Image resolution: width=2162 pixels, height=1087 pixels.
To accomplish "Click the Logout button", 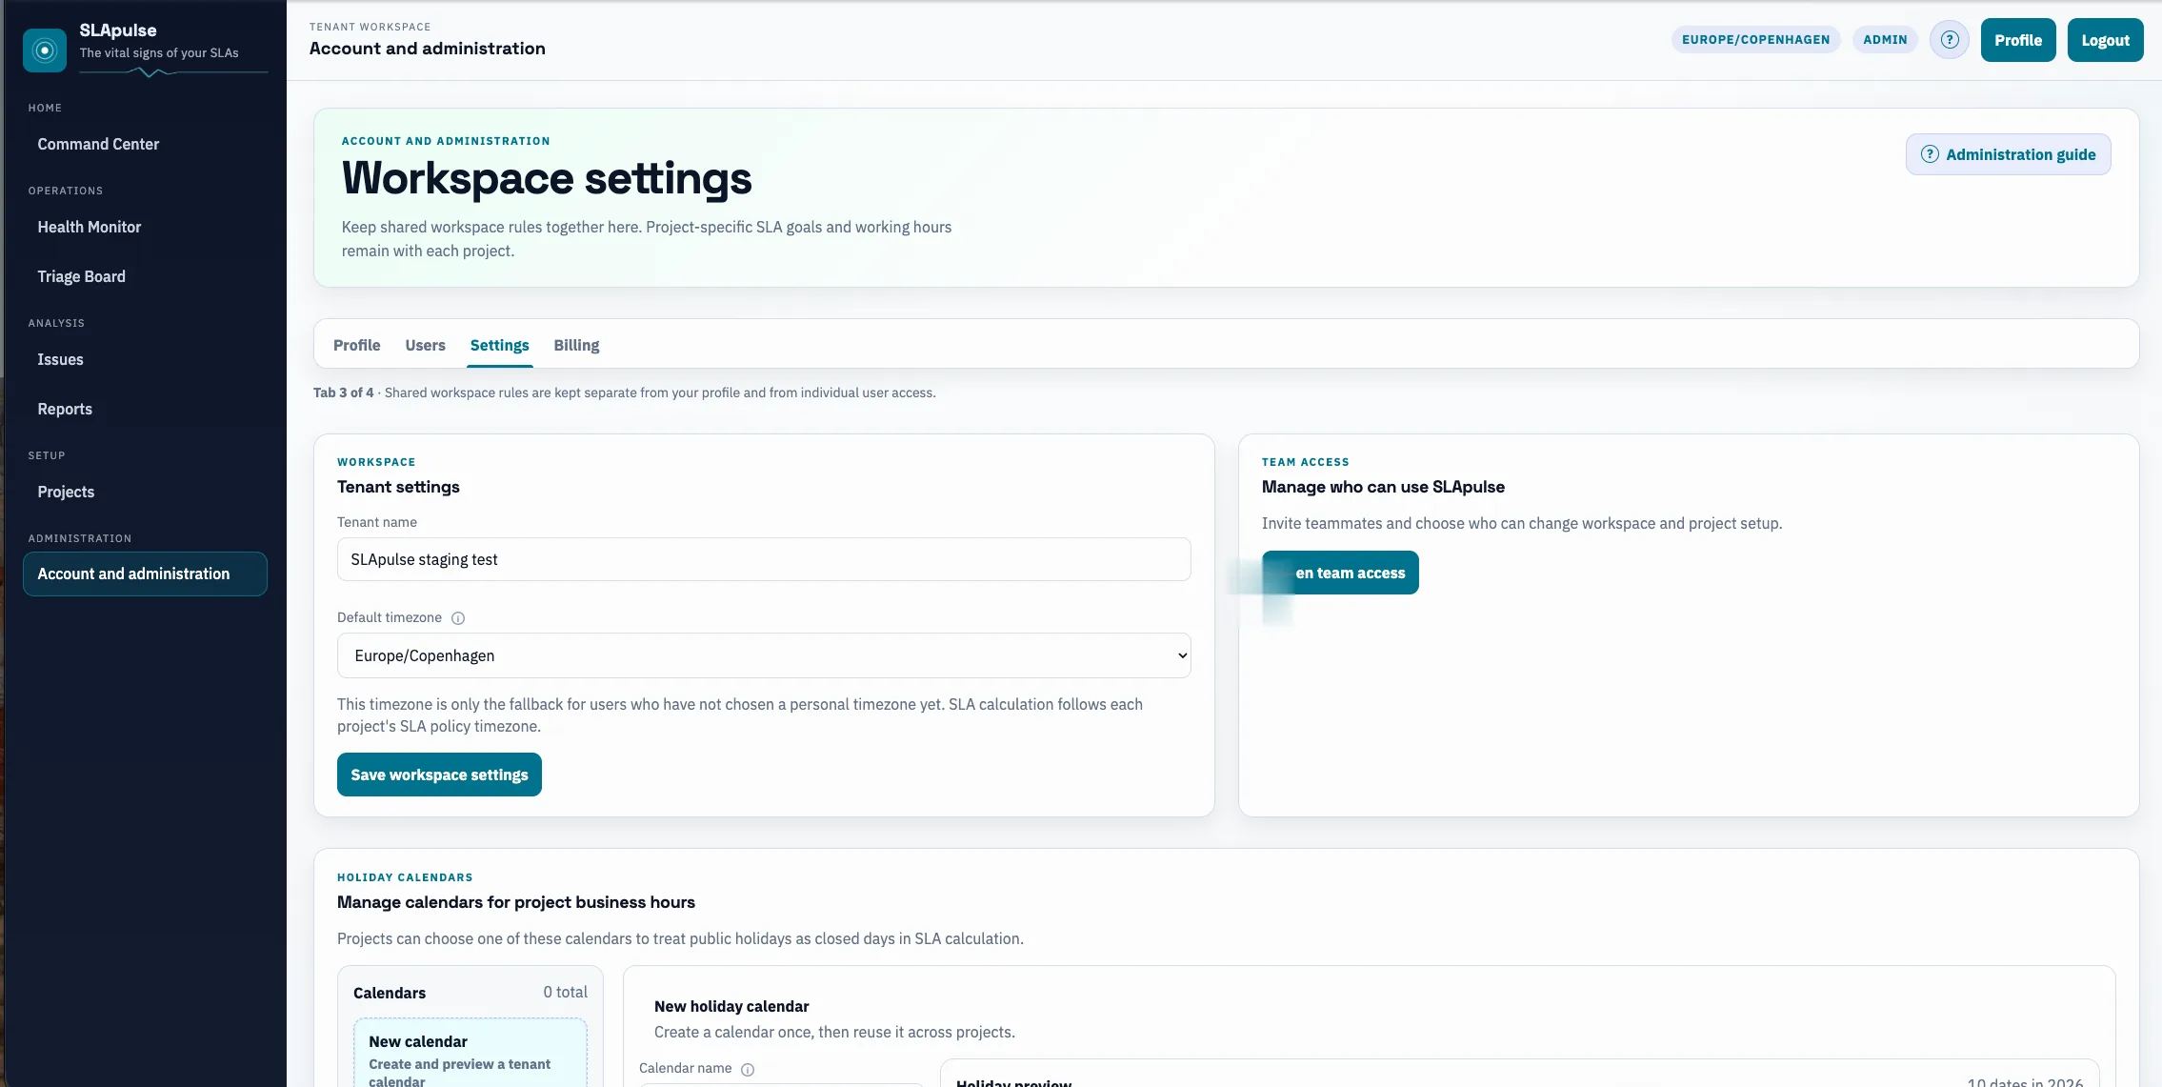I will (2105, 40).
